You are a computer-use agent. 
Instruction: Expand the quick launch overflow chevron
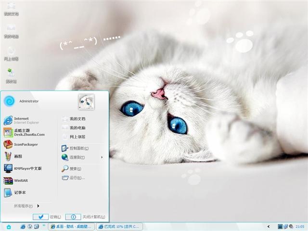pyautogui.click(x=44, y=225)
